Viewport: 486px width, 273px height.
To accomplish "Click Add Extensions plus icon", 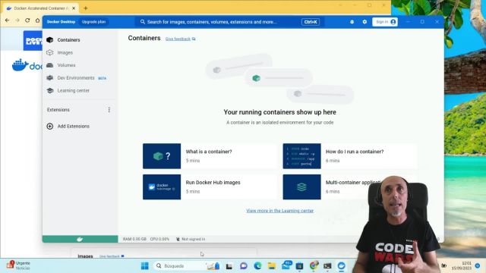I will point(50,127).
